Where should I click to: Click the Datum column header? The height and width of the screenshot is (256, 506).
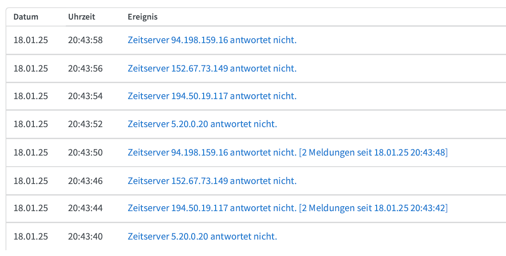coord(26,17)
